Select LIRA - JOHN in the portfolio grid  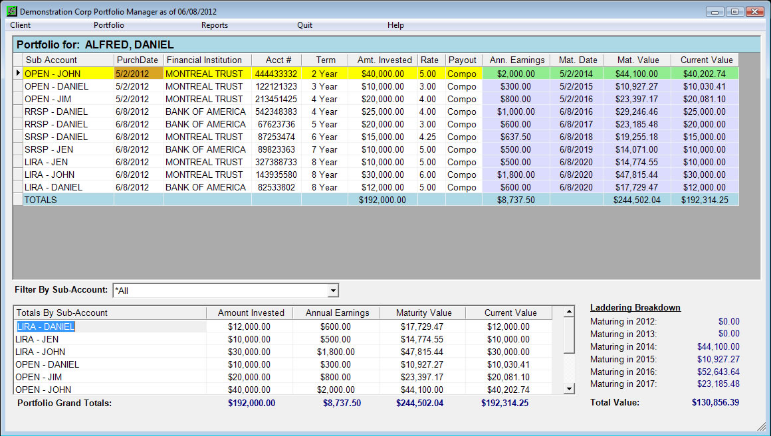pyautogui.click(x=68, y=175)
